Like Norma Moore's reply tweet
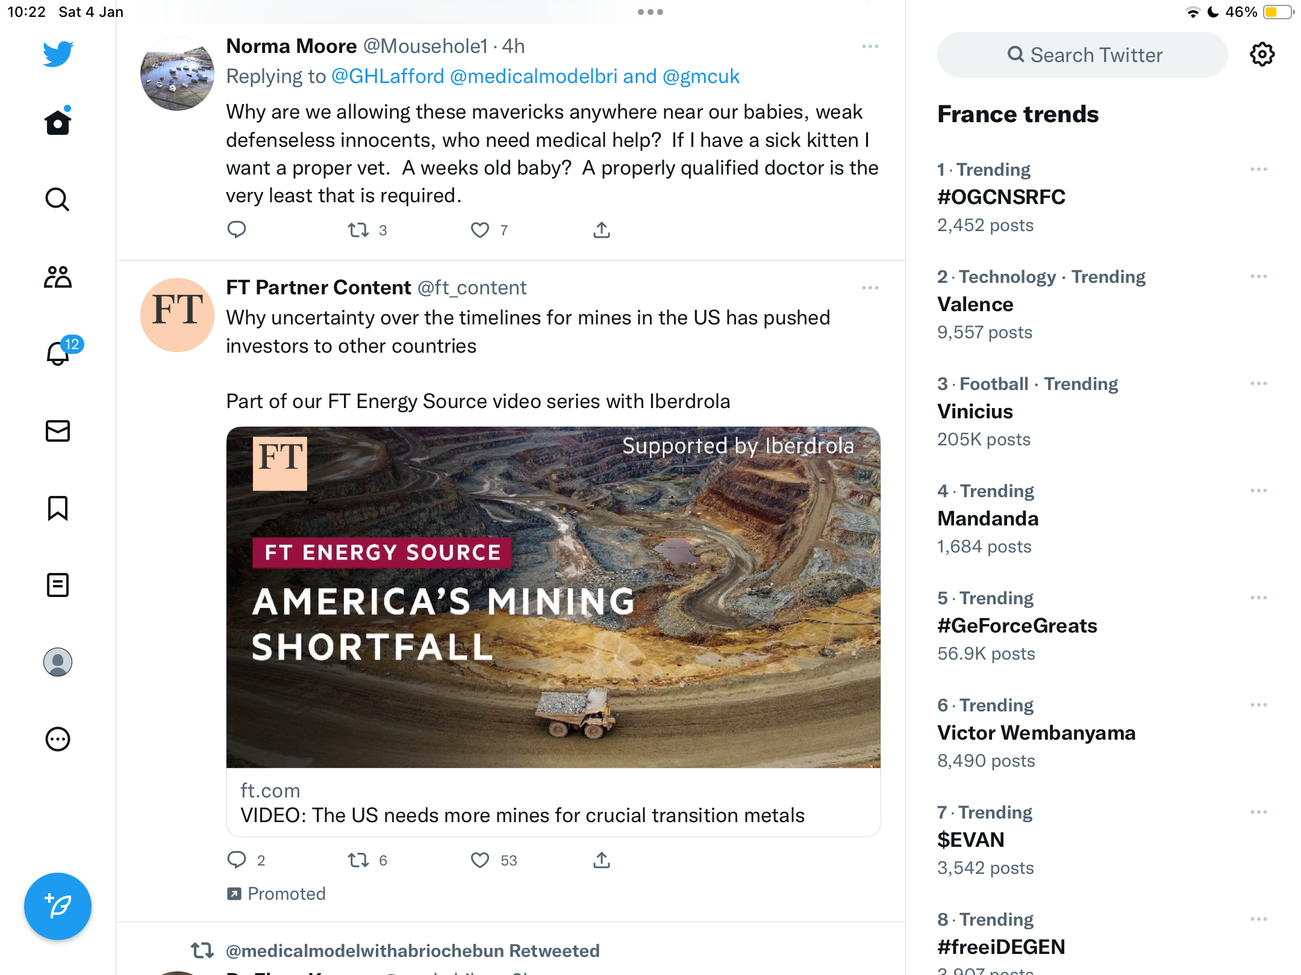The height and width of the screenshot is (975, 1301). pos(480,230)
